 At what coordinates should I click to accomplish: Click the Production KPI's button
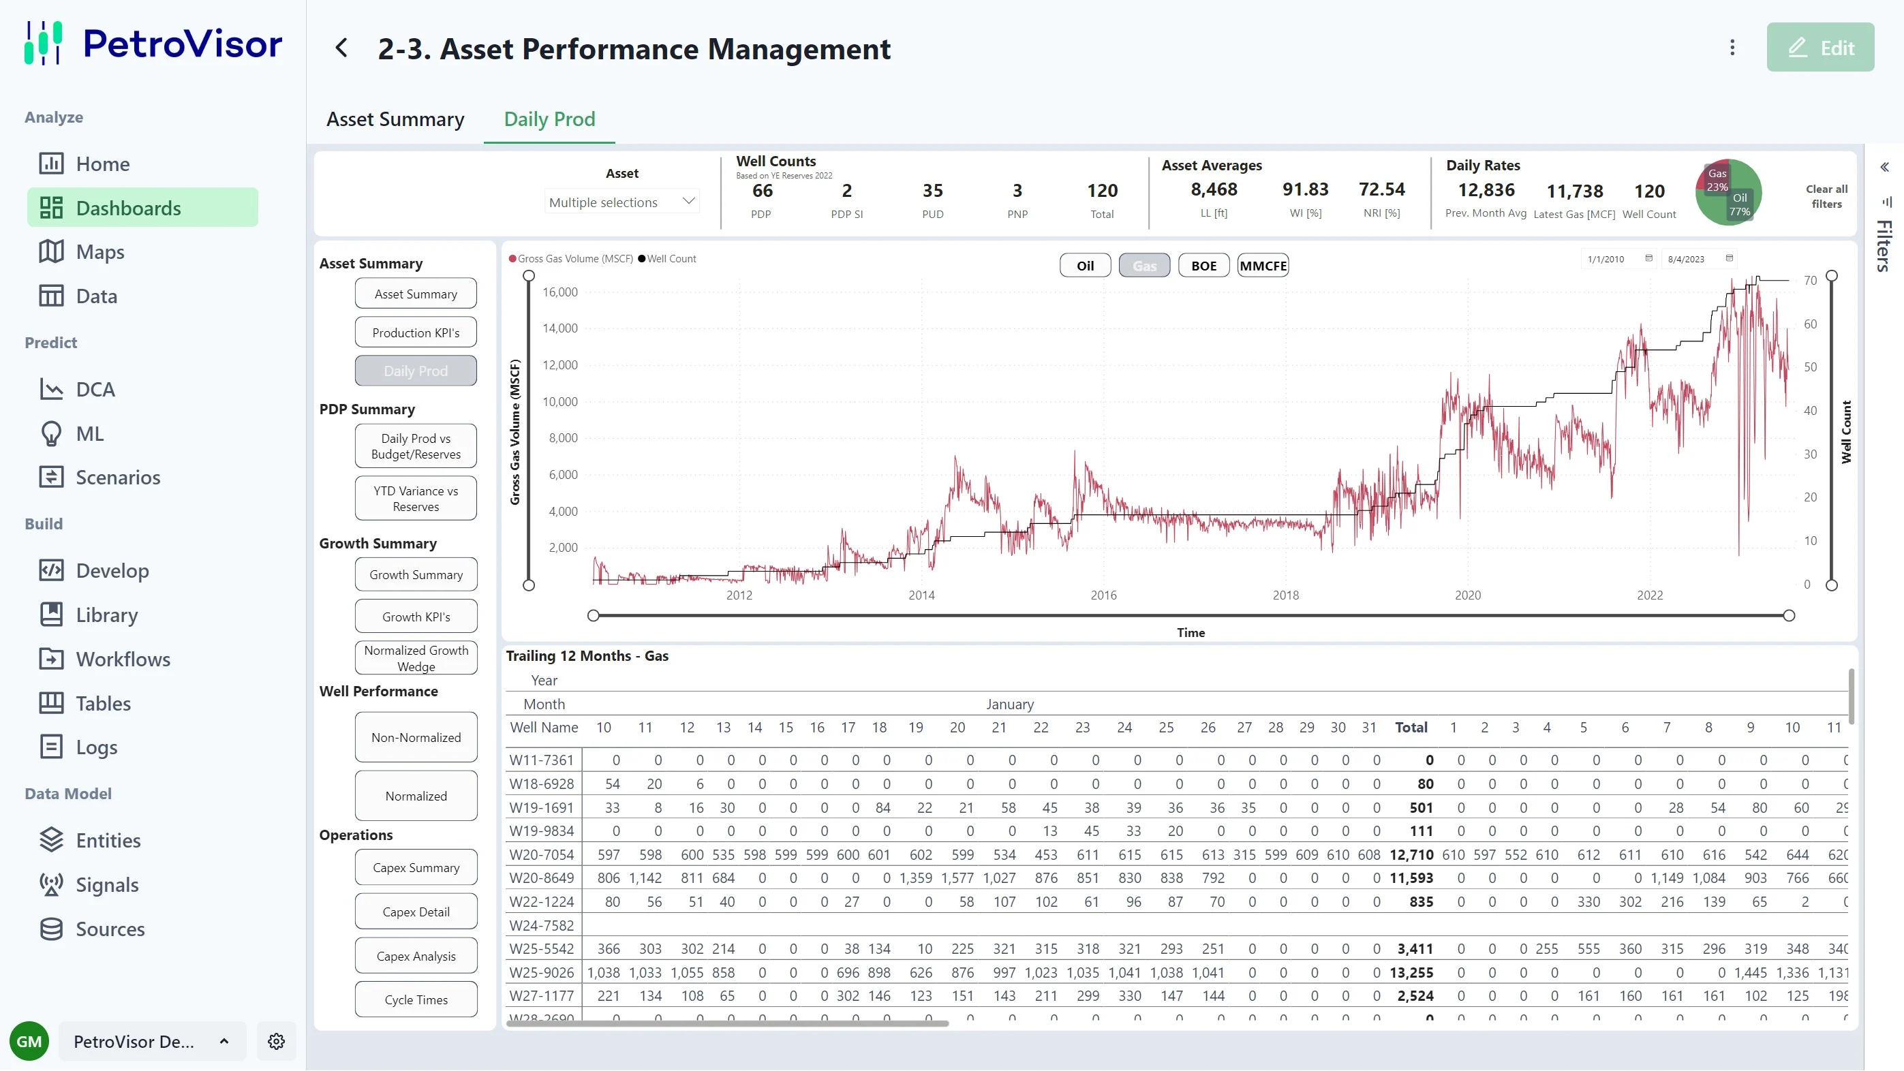pos(416,332)
